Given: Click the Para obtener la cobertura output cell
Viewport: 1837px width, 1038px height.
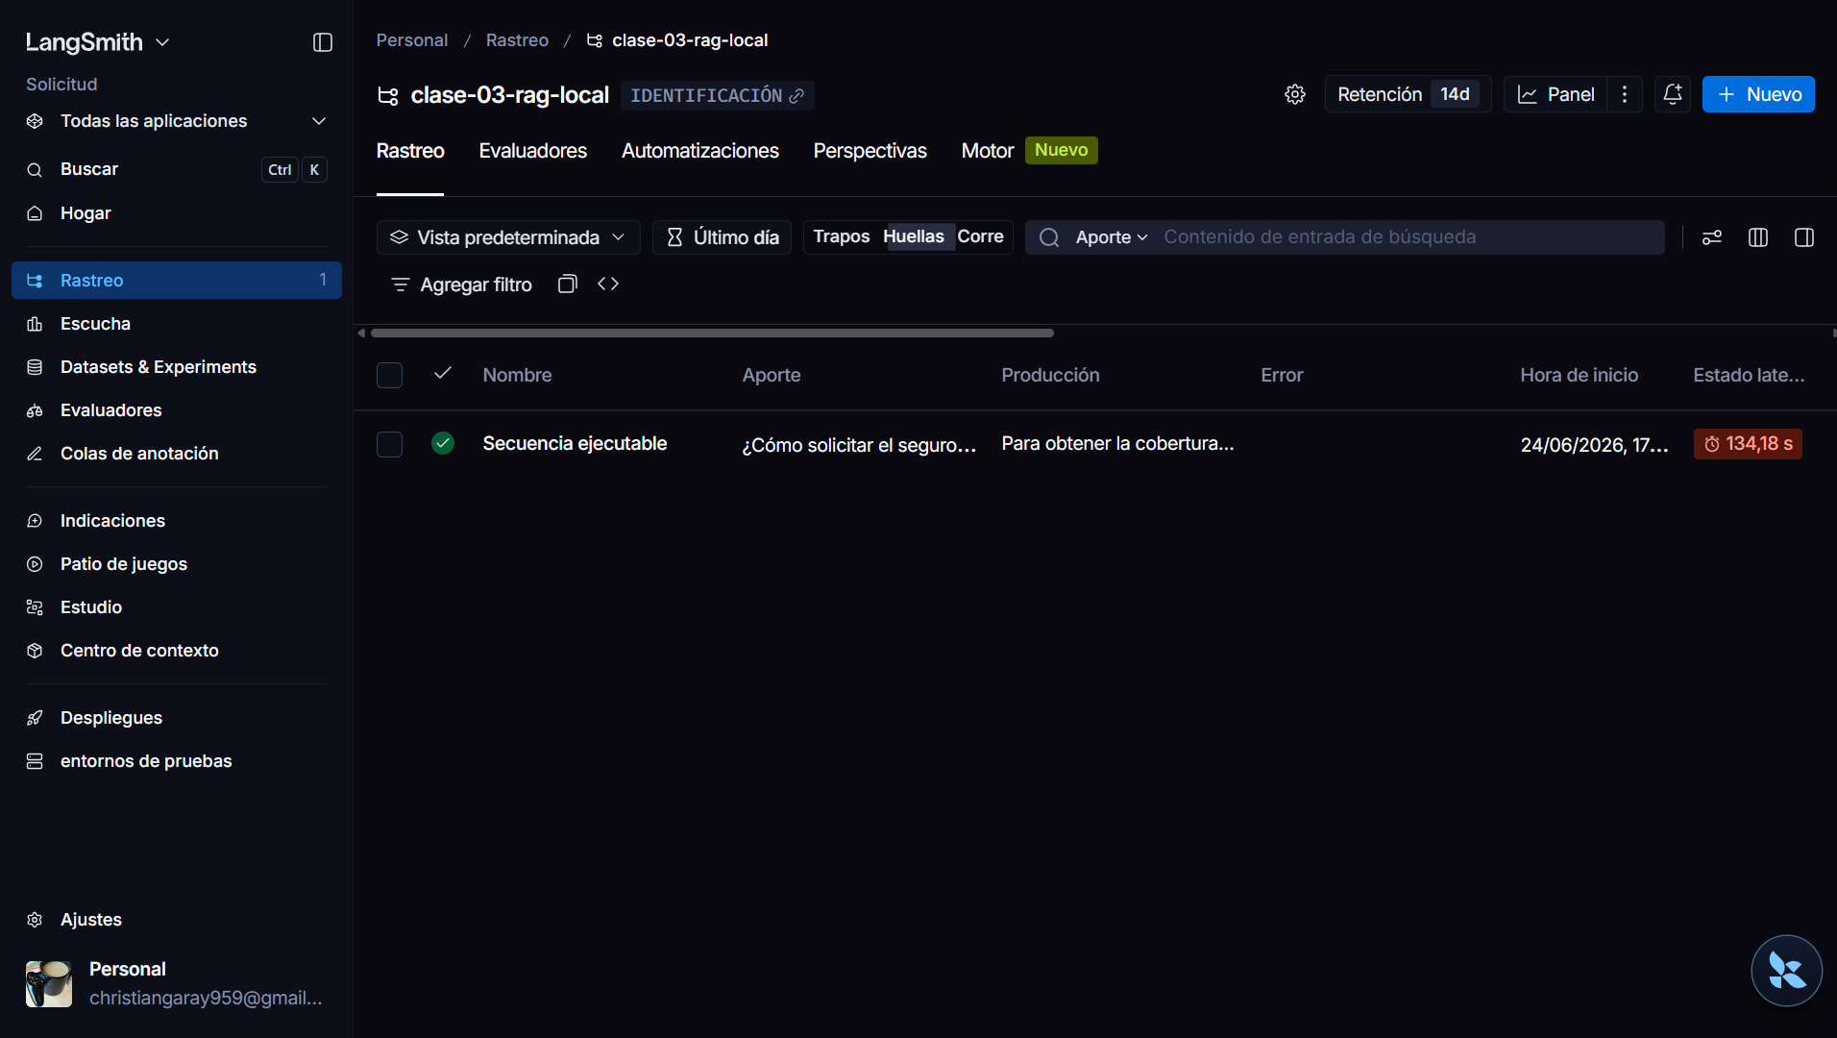Looking at the screenshot, I should pyautogui.click(x=1117, y=444).
